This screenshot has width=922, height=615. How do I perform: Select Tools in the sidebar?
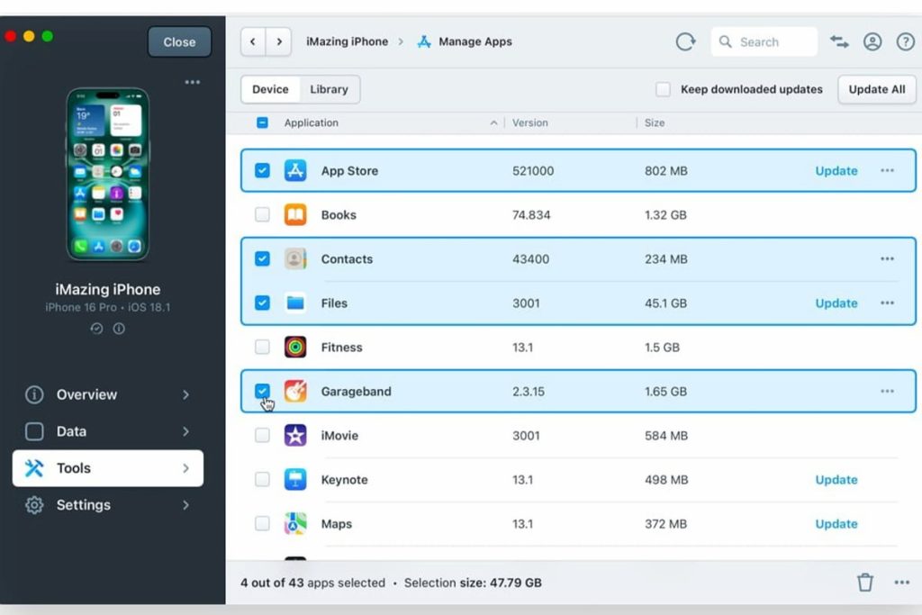pyautogui.click(x=108, y=468)
